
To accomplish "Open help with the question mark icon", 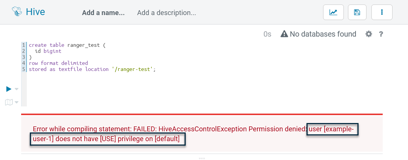I will [381, 34].
